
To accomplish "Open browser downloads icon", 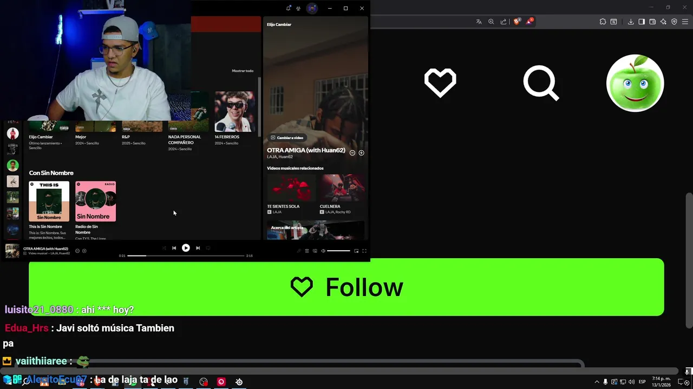I will click(631, 22).
